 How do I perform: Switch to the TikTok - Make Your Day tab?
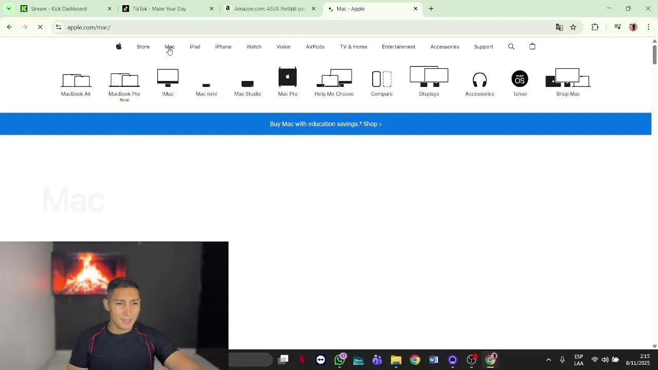pyautogui.click(x=159, y=9)
